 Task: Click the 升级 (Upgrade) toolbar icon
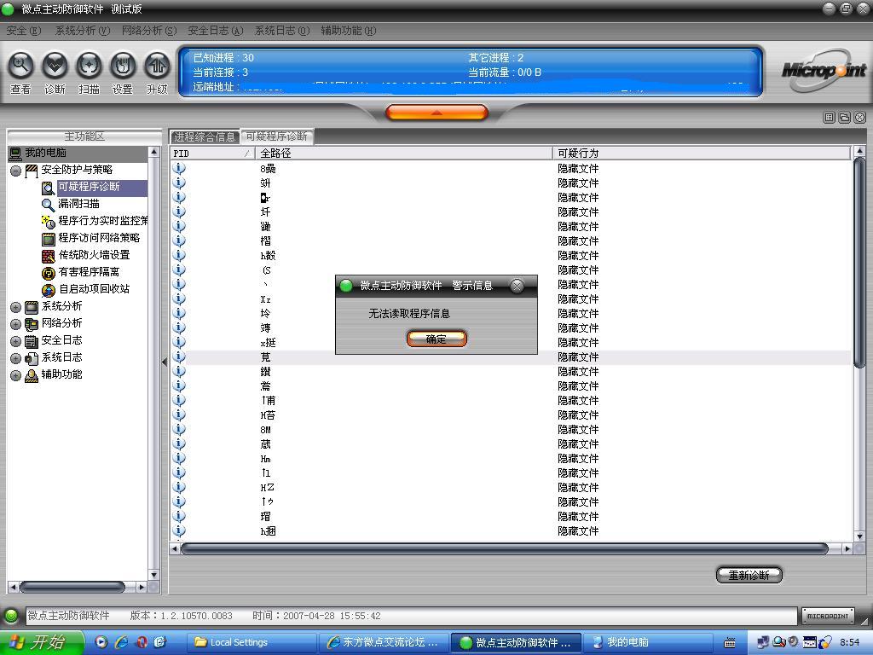coord(157,66)
